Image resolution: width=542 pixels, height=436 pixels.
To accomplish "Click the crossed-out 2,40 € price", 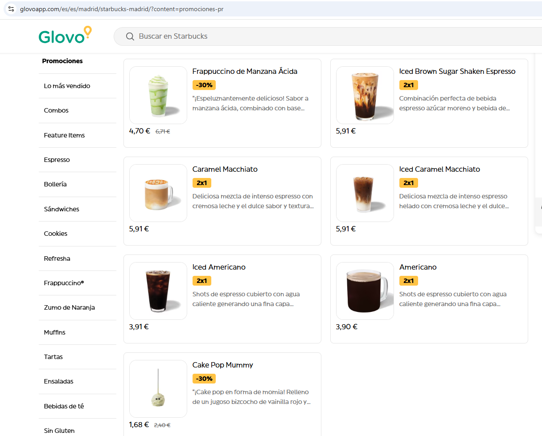I will [162, 425].
